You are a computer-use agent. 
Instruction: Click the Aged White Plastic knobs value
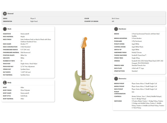click(138, 47)
